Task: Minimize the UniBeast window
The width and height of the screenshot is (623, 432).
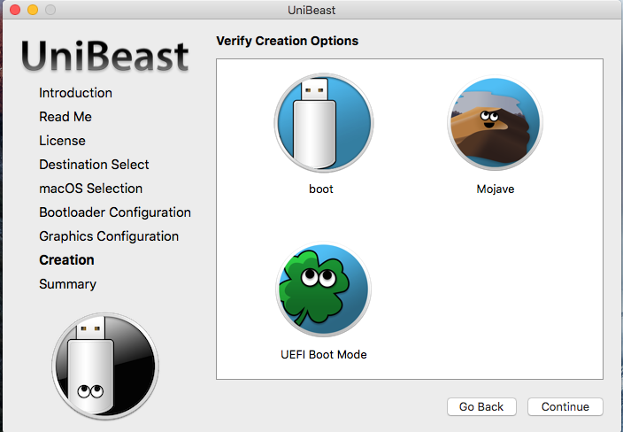Action: coord(33,10)
